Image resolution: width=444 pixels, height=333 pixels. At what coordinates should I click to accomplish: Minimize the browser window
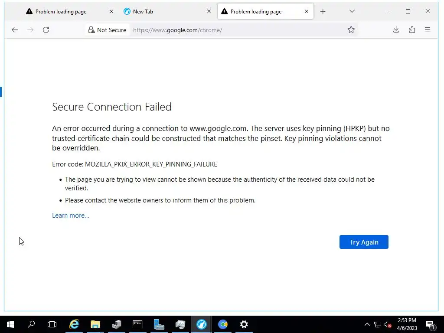tap(388, 11)
